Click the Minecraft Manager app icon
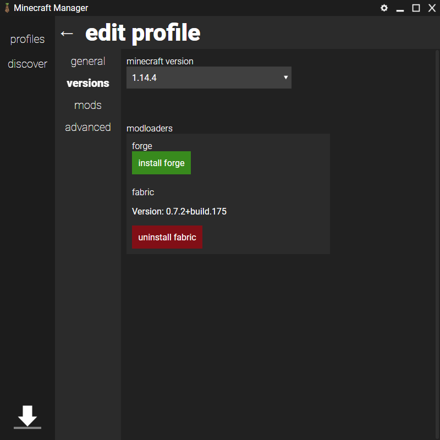Screen dimensions: 440x440 coord(7,8)
